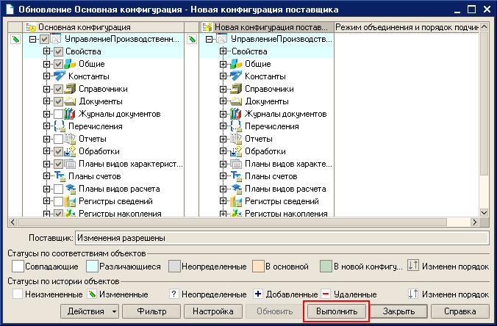The image size is (497, 326).
Task: Click the Константы icon in right tree
Action: 236,76
